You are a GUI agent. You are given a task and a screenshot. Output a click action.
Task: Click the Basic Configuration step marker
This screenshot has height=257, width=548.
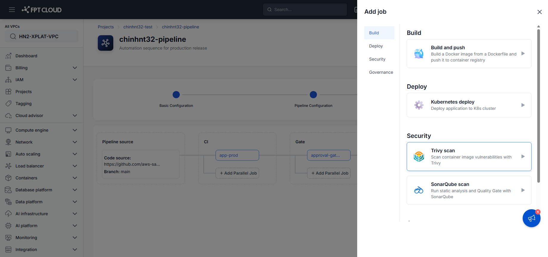(176, 95)
